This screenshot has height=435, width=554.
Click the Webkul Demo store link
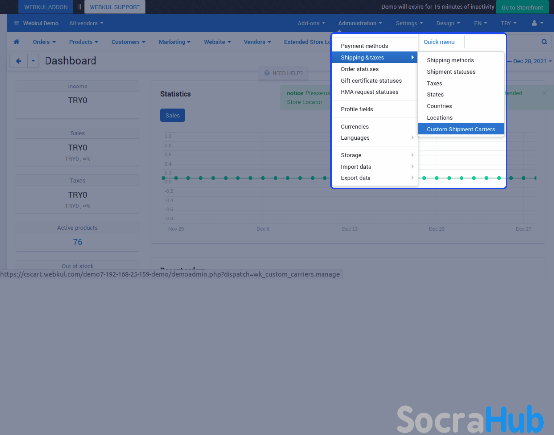pos(41,23)
